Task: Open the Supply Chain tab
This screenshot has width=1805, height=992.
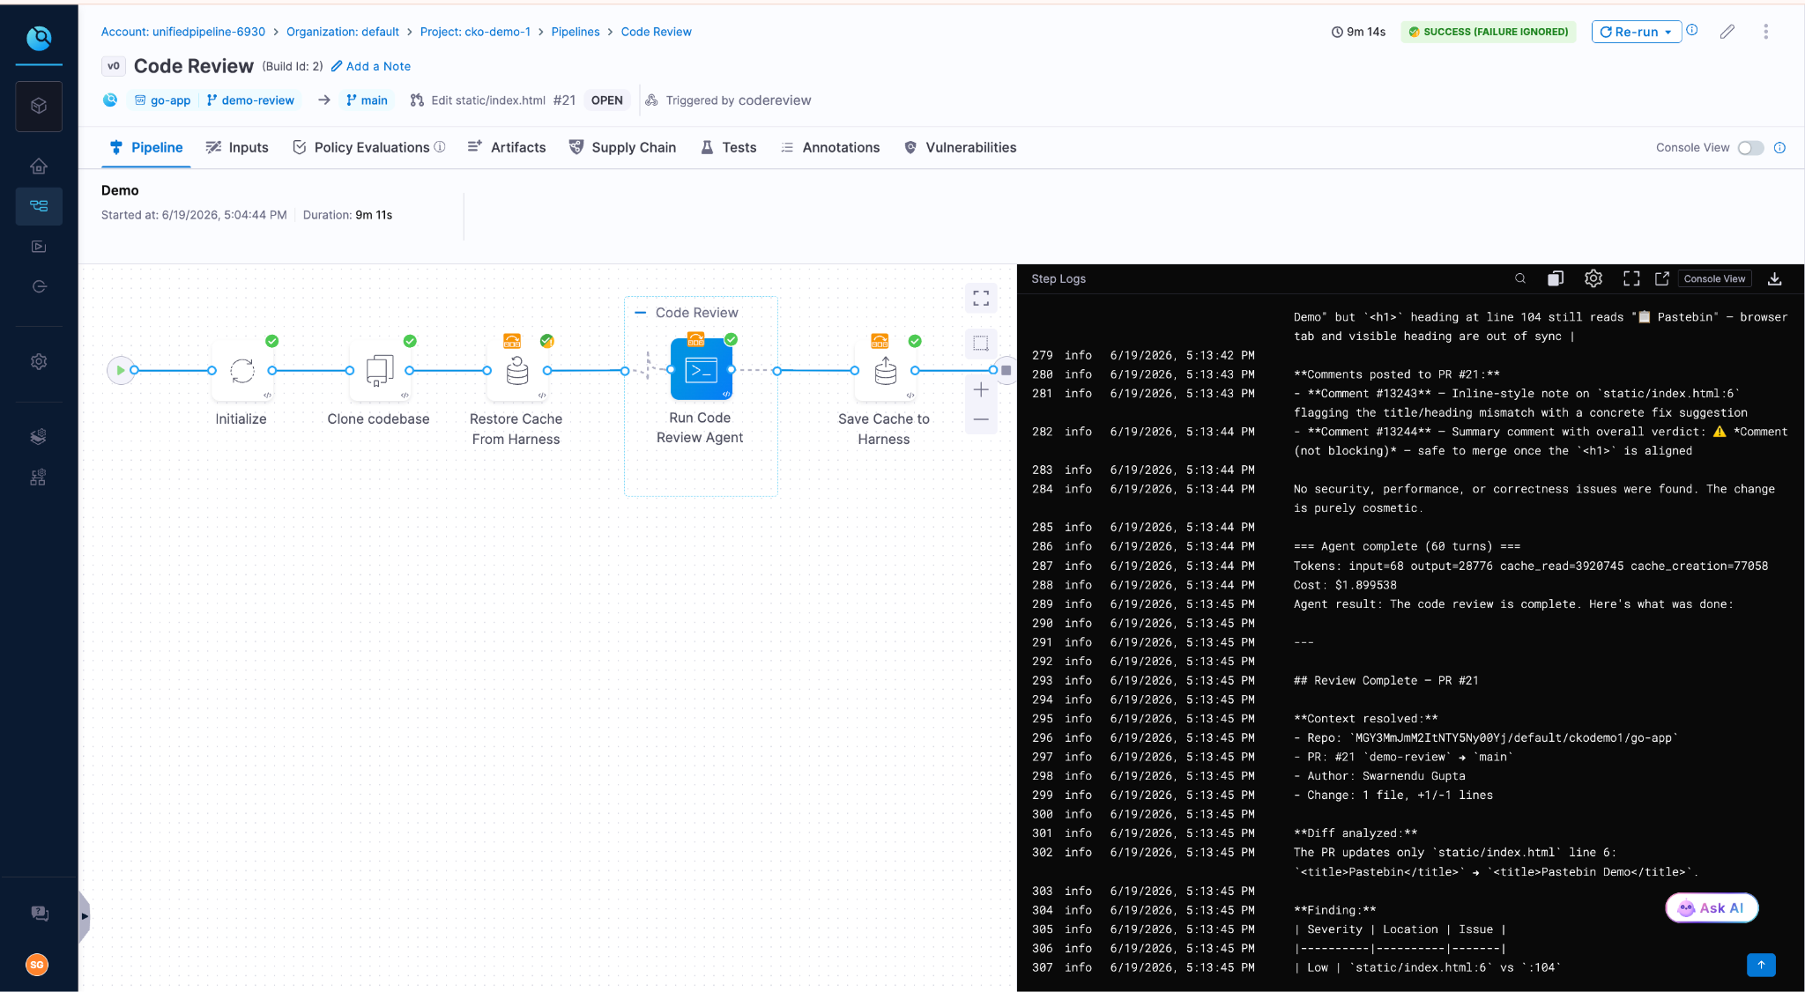Action: (x=622, y=147)
